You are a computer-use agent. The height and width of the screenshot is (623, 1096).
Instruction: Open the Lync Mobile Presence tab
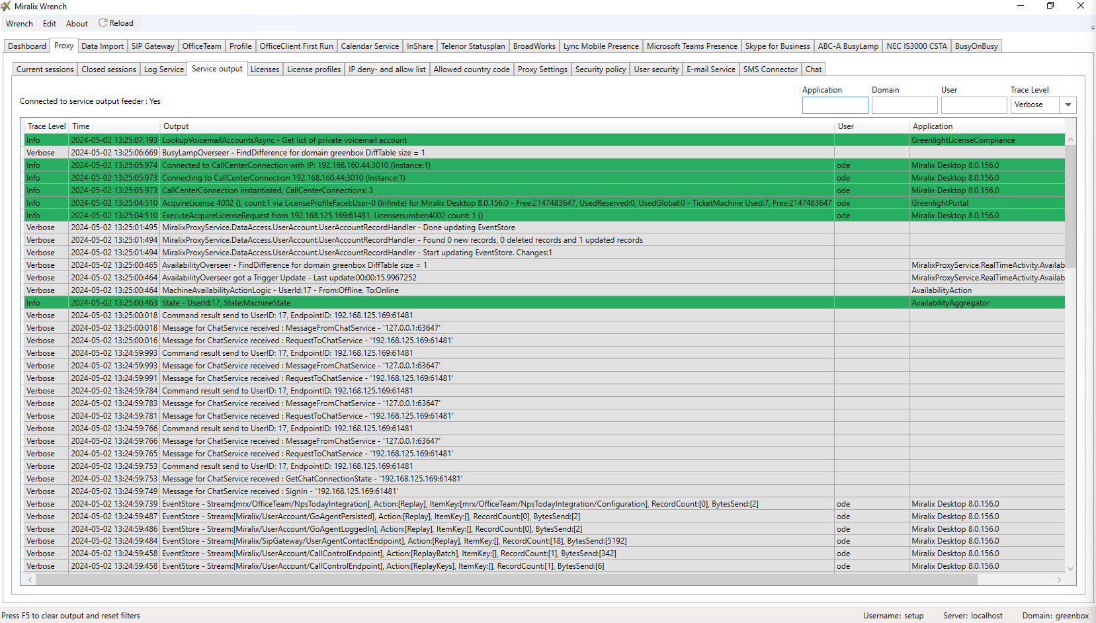(601, 46)
